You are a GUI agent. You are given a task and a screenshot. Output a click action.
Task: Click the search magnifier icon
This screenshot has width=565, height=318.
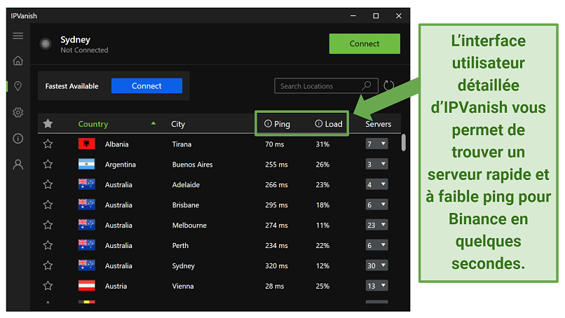click(367, 85)
